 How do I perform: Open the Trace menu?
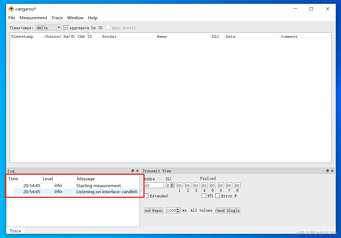pyautogui.click(x=57, y=18)
